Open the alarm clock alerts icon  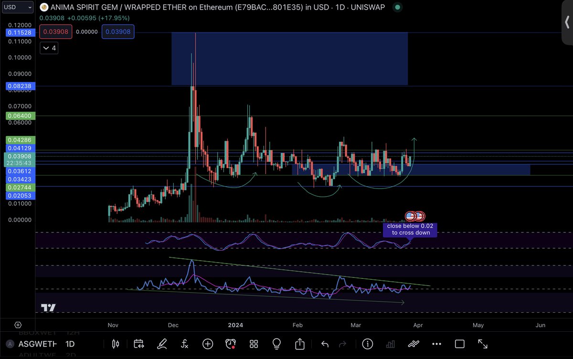pos(231,344)
